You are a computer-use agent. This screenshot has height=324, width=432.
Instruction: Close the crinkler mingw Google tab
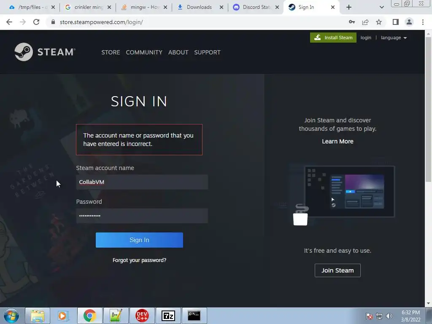(109, 7)
